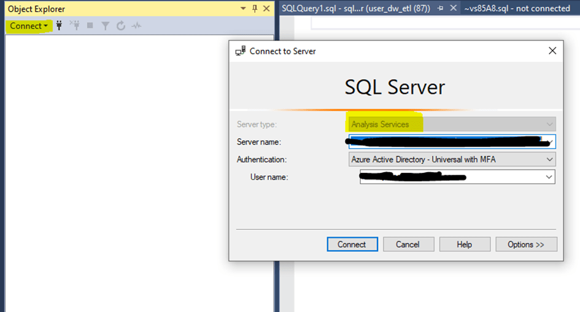Close the Connect to Server dialog
The width and height of the screenshot is (580, 312).
(552, 51)
